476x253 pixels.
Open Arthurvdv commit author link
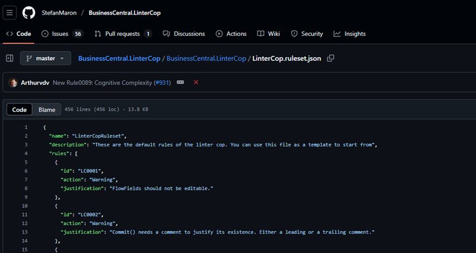point(35,83)
